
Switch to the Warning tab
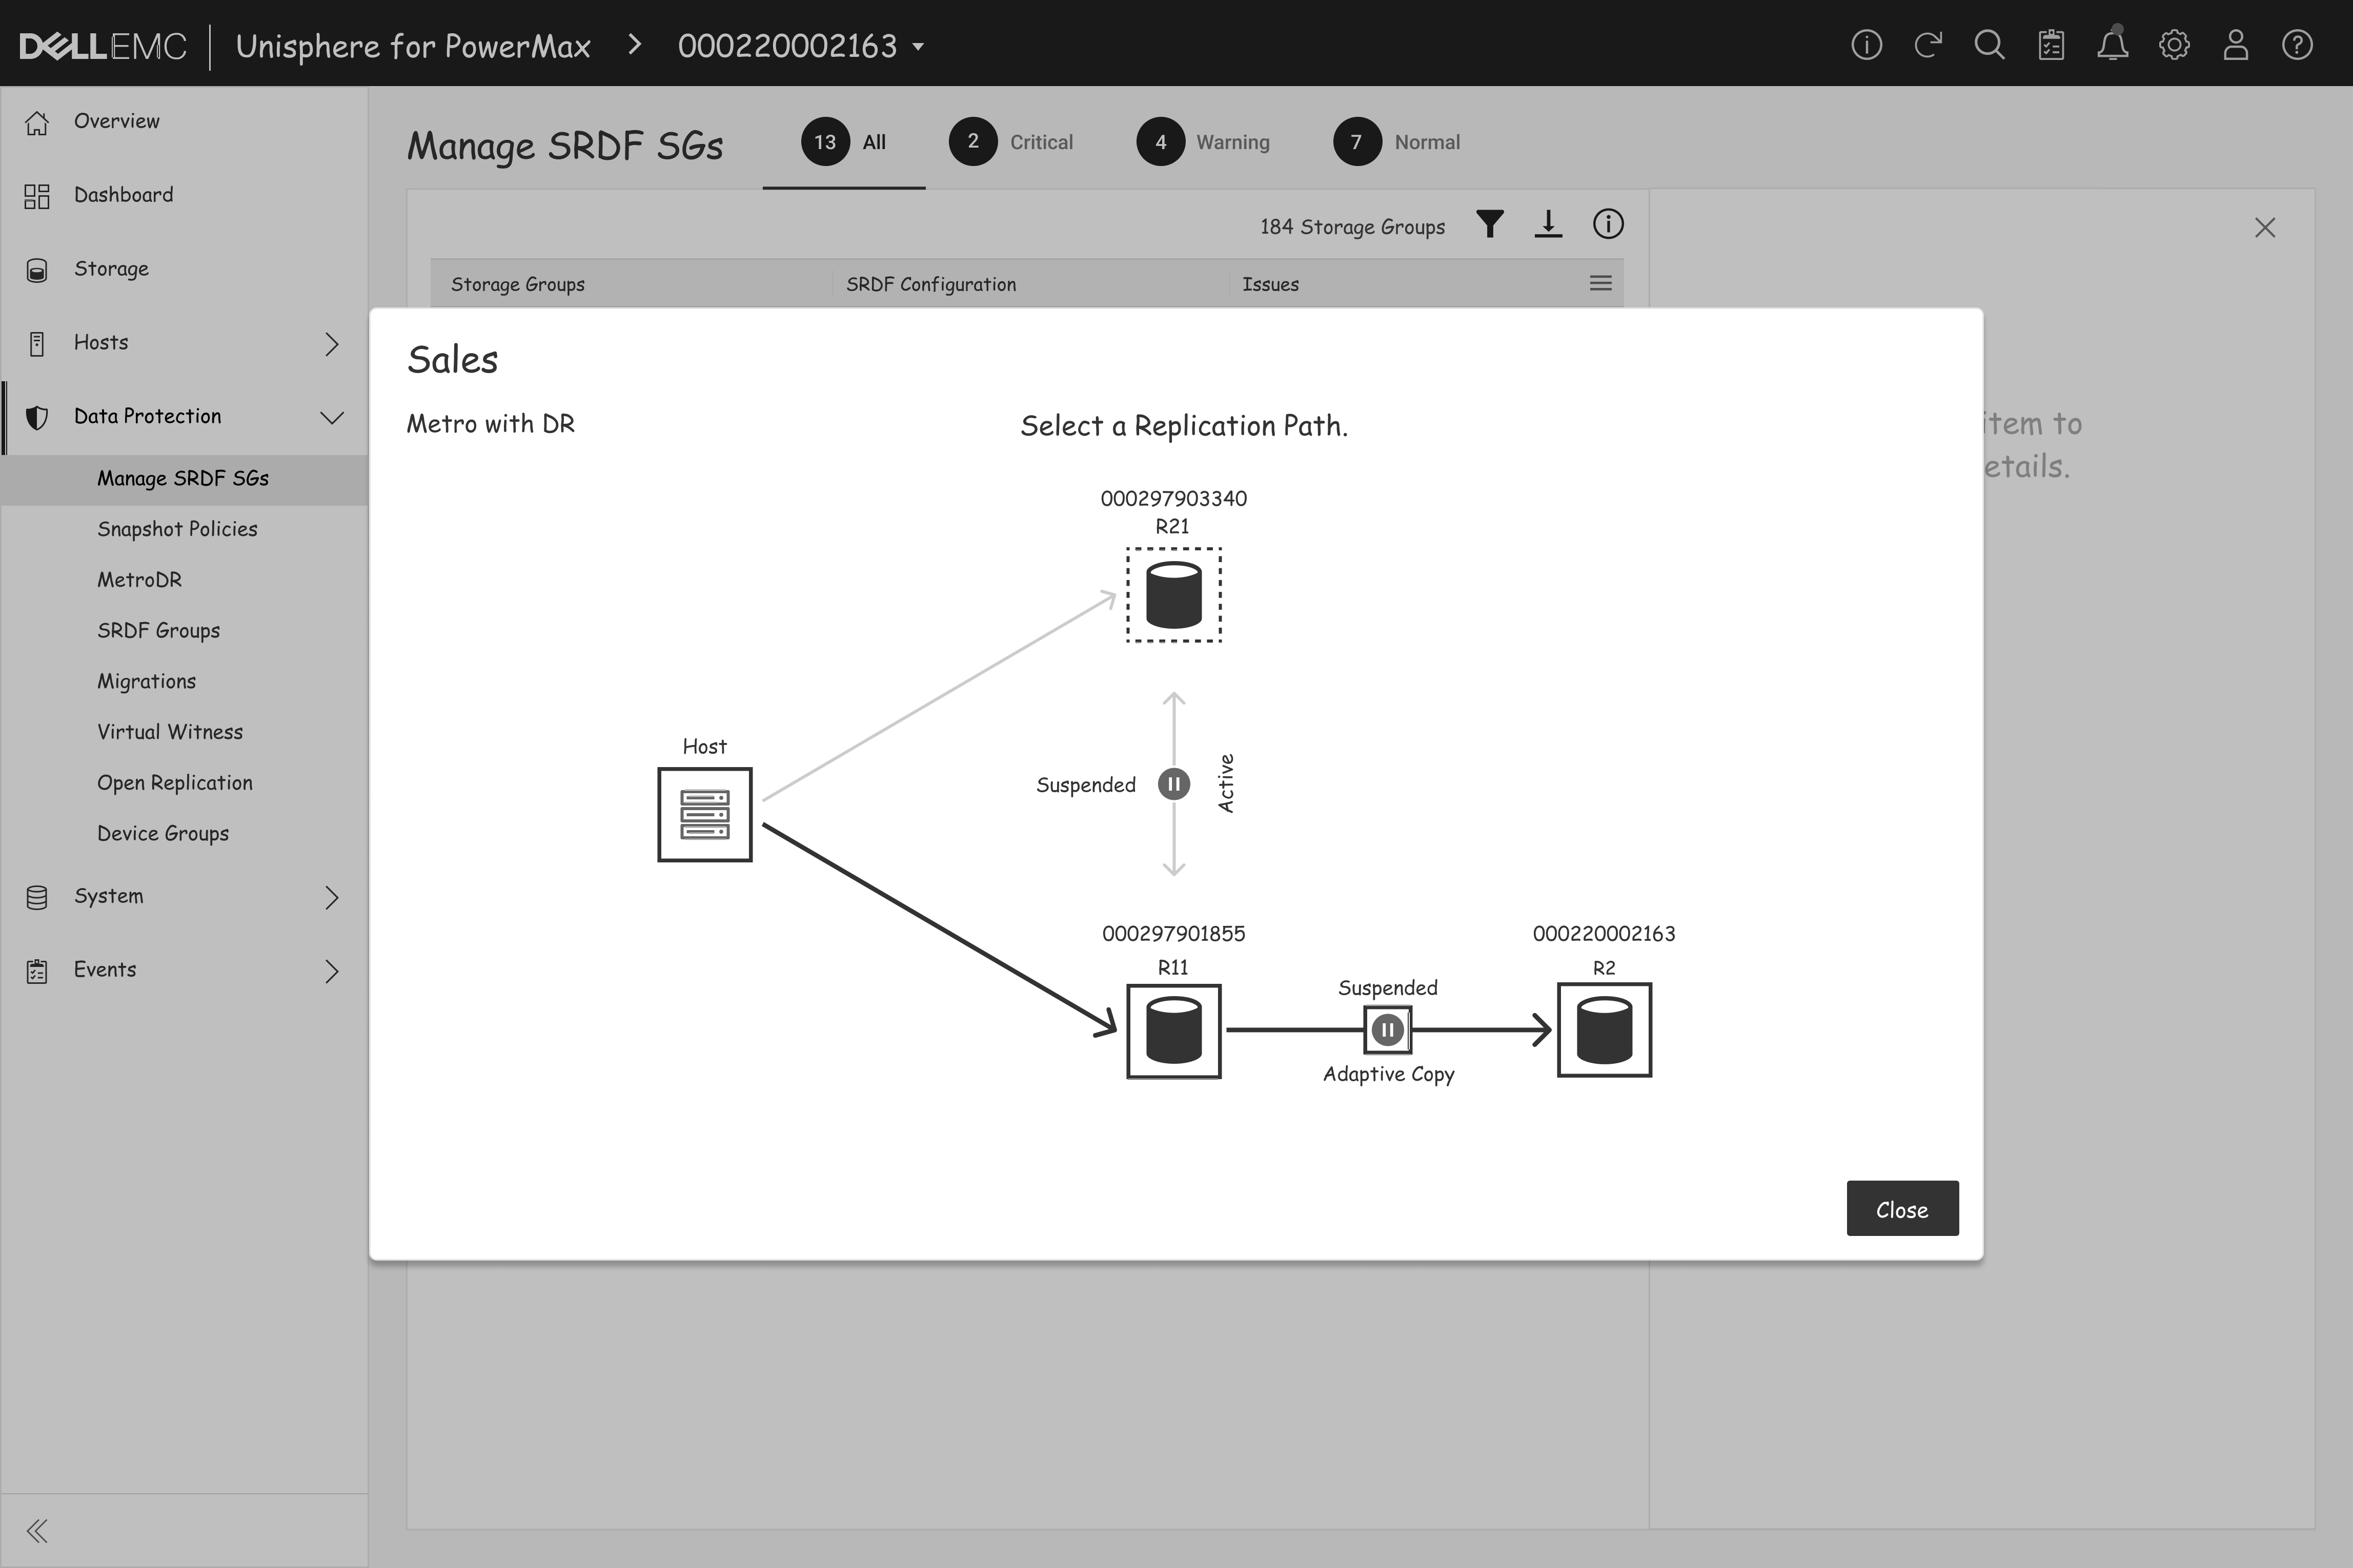click(x=1204, y=142)
